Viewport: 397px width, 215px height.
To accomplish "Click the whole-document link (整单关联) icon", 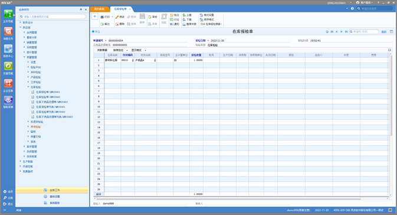I will (x=184, y=24).
